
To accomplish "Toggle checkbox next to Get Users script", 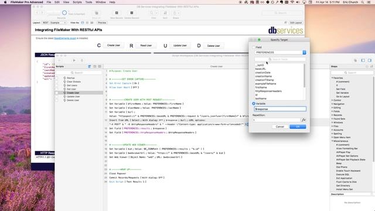I will (x=57, y=86).
